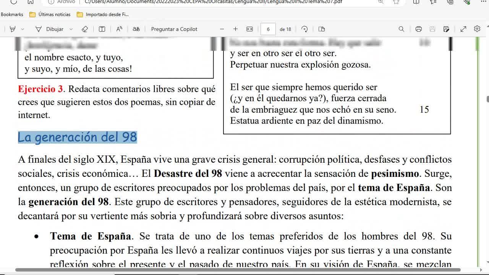The height and width of the screenshot is (275, 489).
Task: Open search in PDF
Action: click(x=401, y=29)
